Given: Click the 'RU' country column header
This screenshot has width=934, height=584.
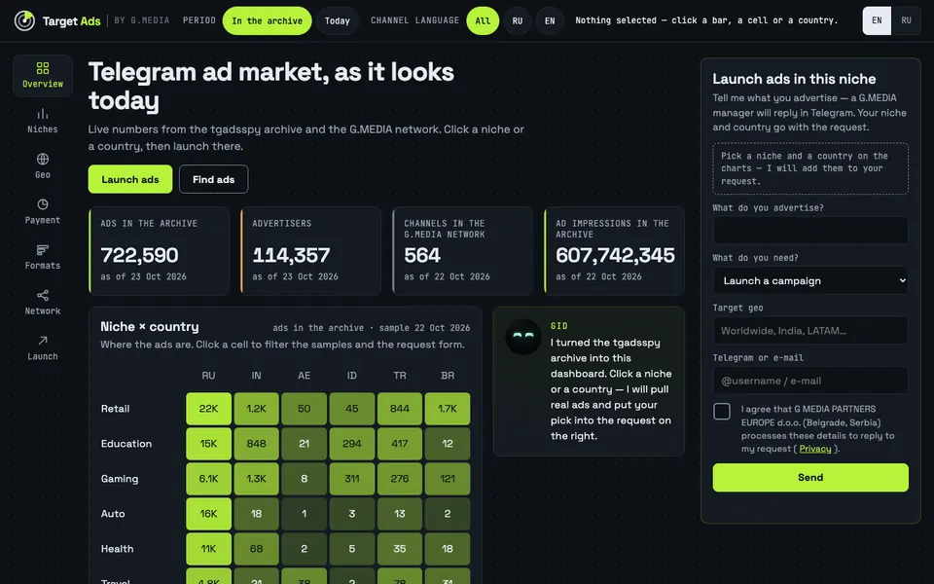Looking at the screenshot, I should [208, 376].
